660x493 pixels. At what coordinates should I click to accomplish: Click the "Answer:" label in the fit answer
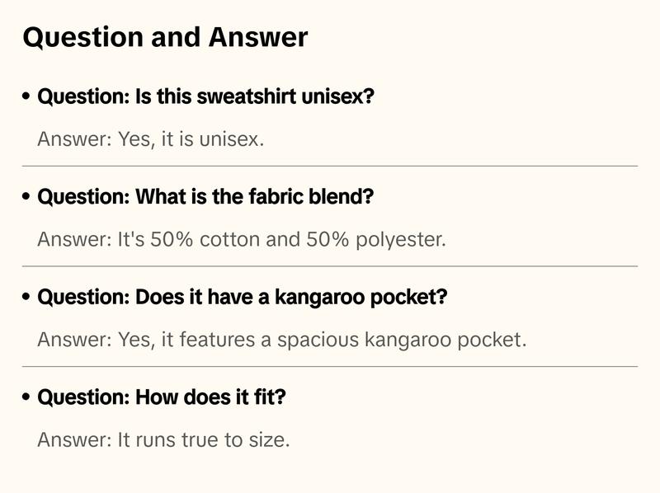coord(74,439)
